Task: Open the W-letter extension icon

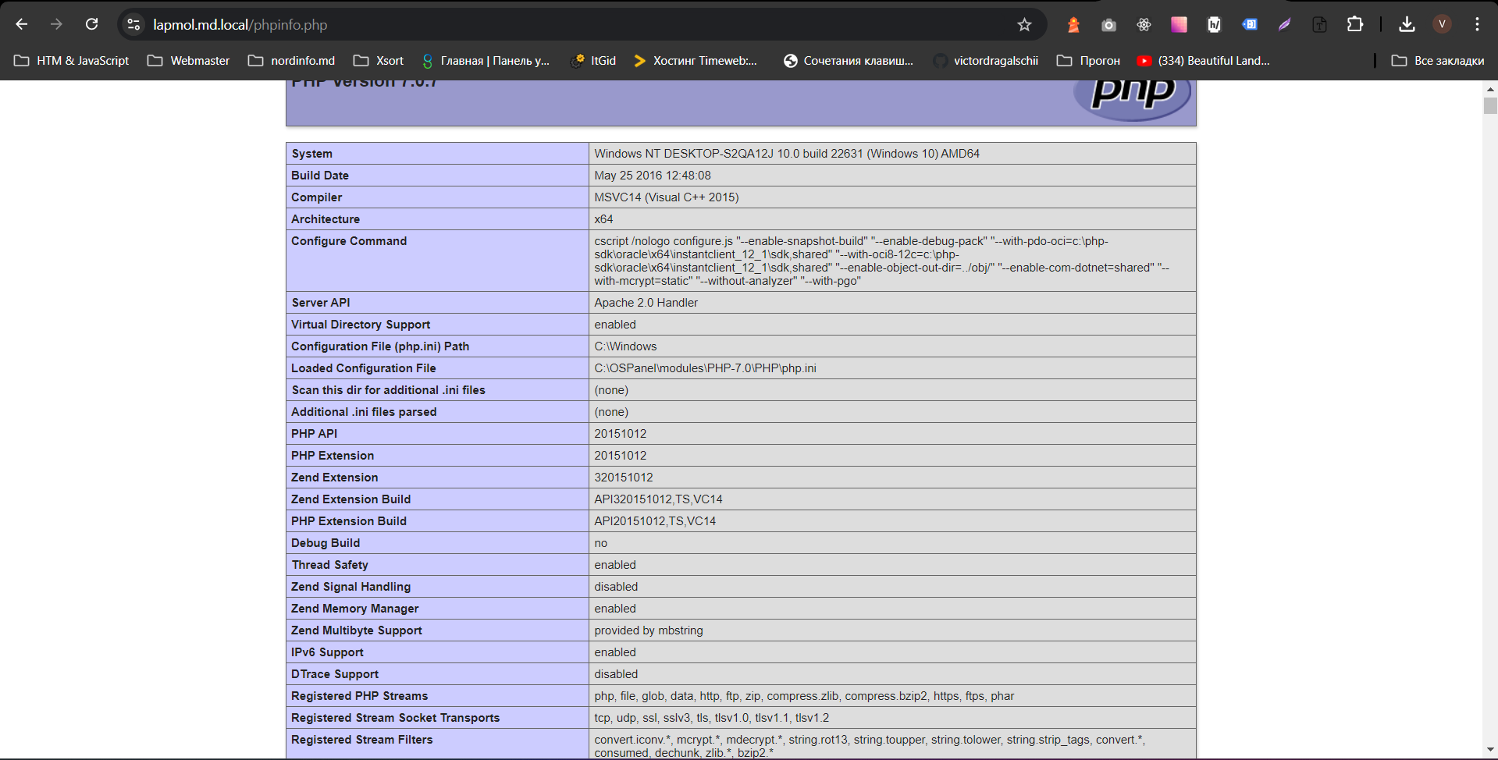Action: pyautogui.click(x=1214, y=24)
